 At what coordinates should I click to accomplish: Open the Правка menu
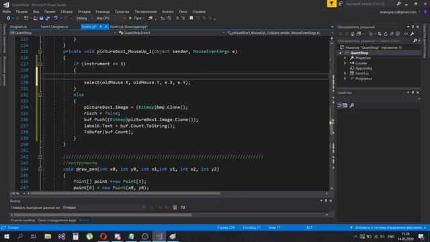(x=21, y=11)
